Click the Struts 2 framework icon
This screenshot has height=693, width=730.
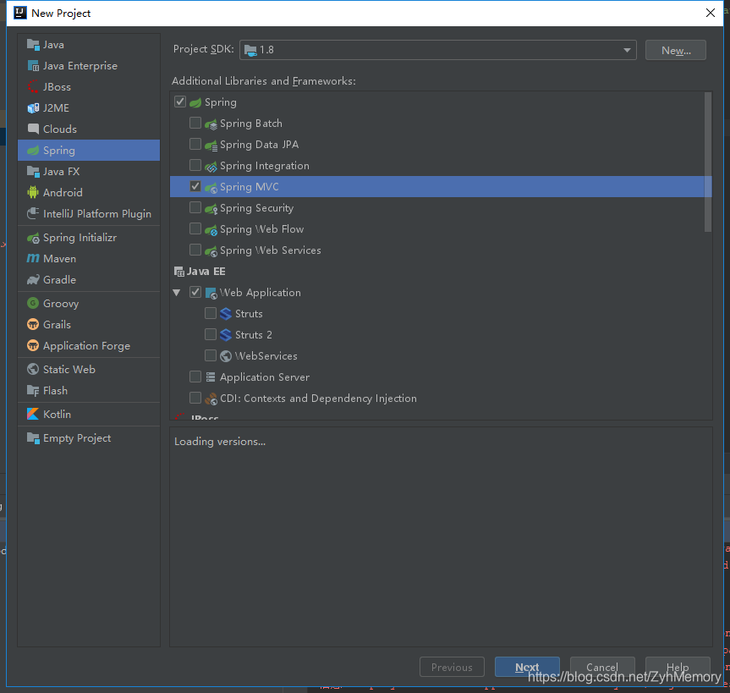click(x=226, y=335)
